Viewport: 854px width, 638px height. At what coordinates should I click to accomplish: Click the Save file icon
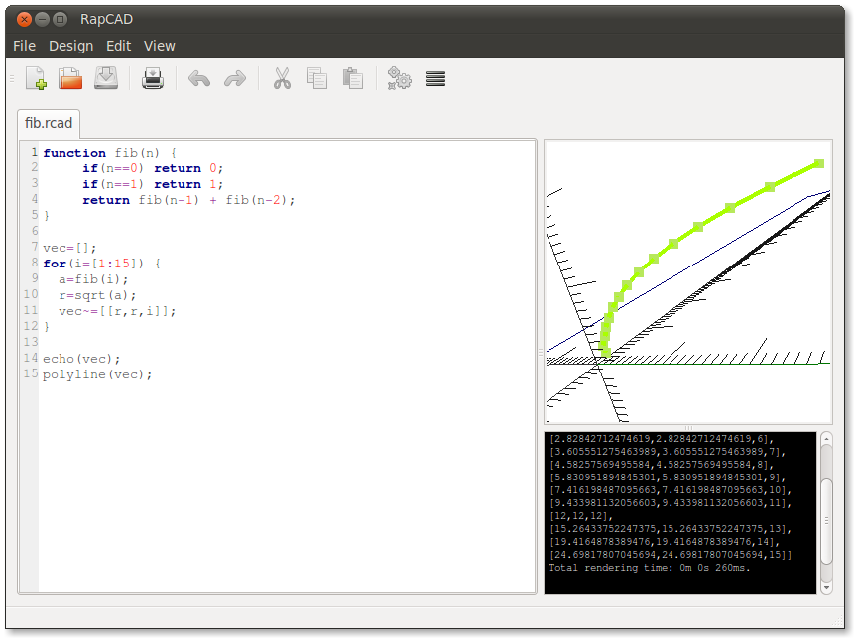pos(105,78)
